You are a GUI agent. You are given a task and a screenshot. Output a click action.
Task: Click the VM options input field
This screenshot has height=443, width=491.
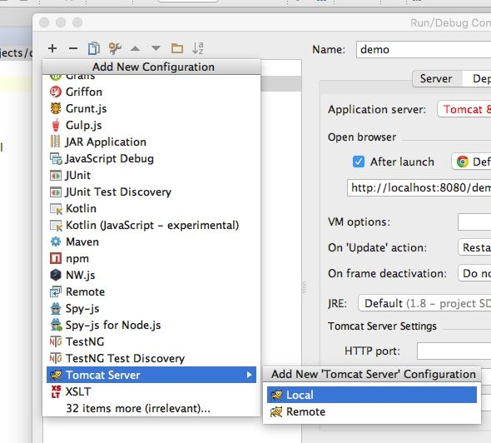click(x=474, y=221)
